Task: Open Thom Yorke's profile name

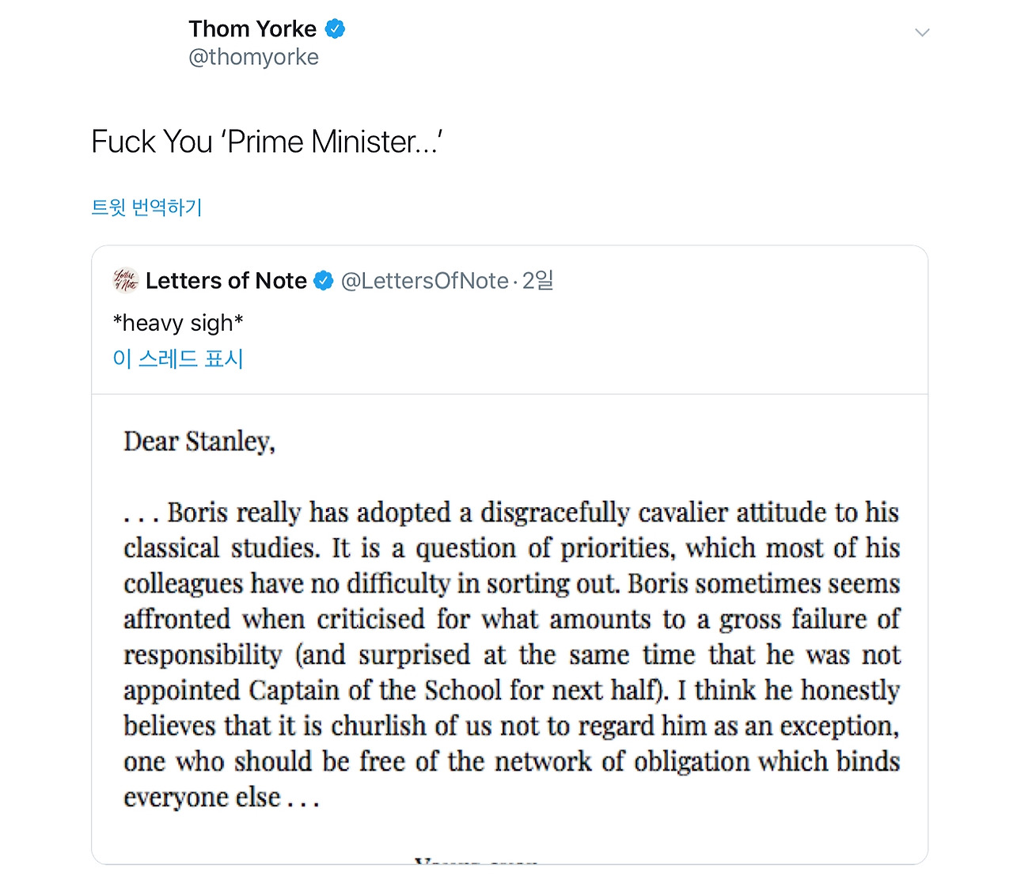Action: tap(252, 29)
